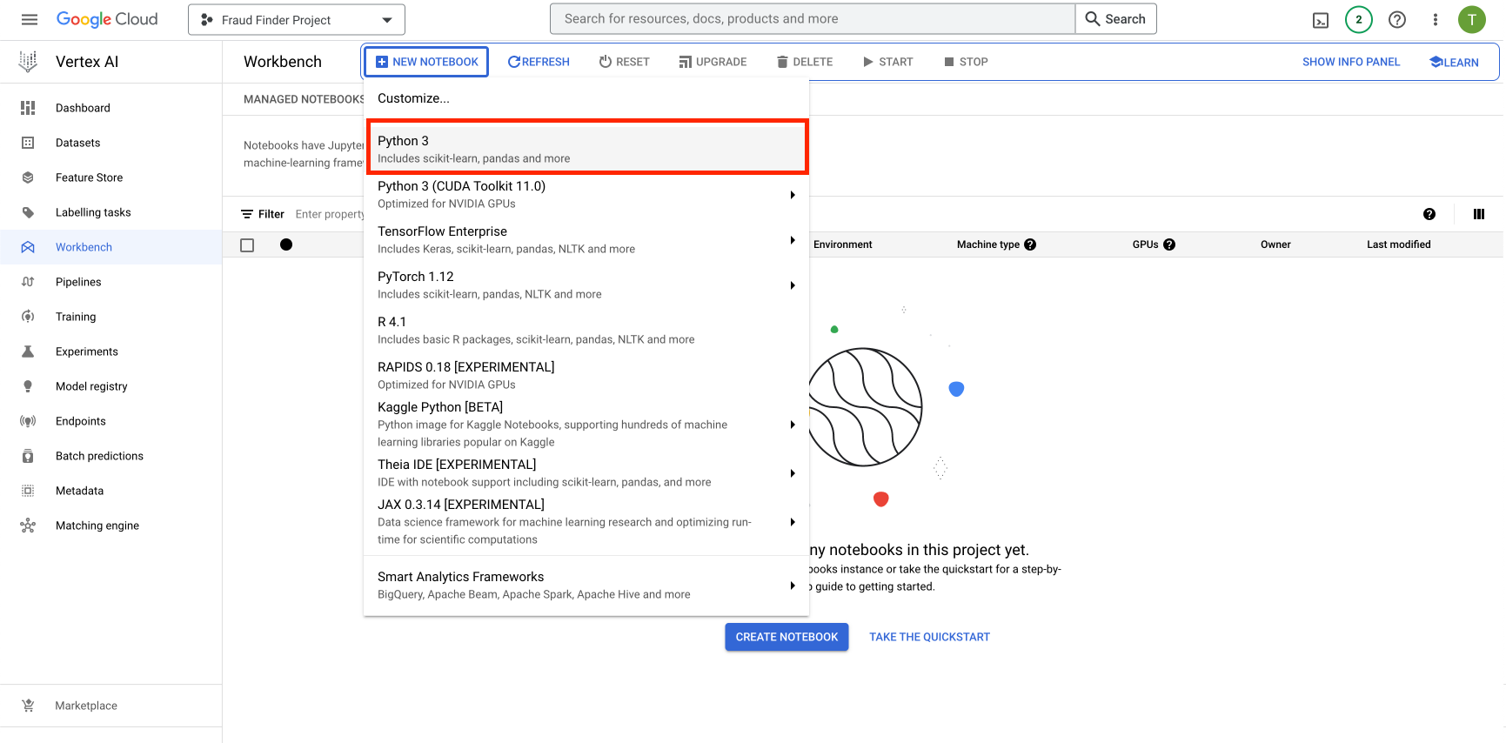1506x743 pixels.
Task: Click the Filter property input
Action: (331, 214)
